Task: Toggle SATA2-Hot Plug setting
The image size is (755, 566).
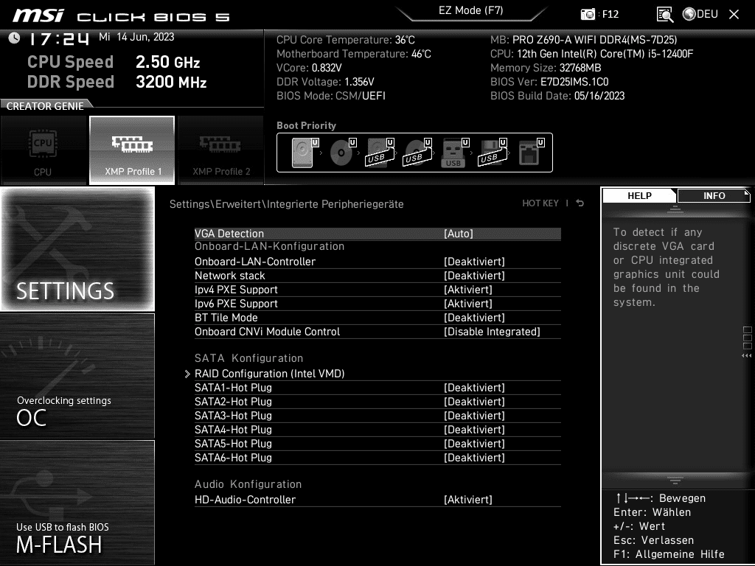Action: 377,402
